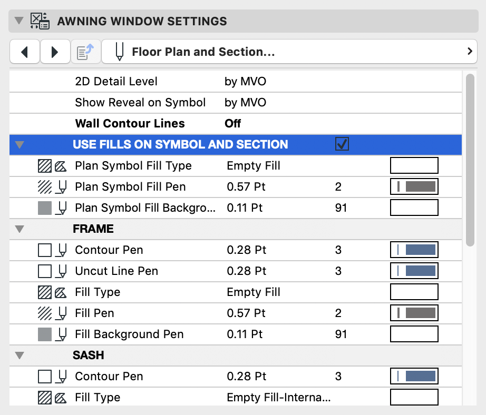
Task: Collapse Use Fills on Symbol and Section group
Action: [x=20, y=145]
